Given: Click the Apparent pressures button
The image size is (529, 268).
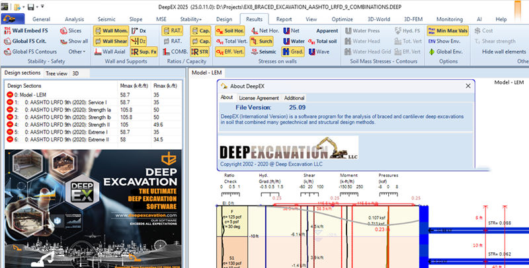Looking at the screenshot, I should [x=327, y=30].
